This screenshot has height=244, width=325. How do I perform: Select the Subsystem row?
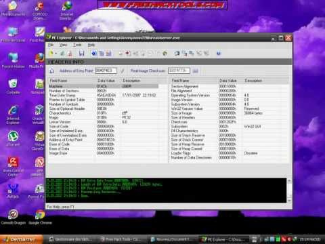pos(230,127)
